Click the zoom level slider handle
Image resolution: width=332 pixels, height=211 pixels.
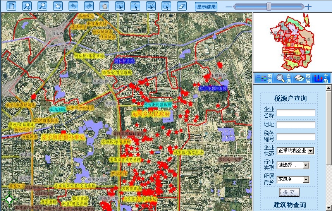[x=268, y=6]
